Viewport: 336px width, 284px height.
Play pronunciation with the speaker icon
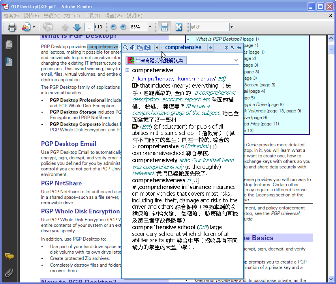pyautogui.click(x=133, y=48)
